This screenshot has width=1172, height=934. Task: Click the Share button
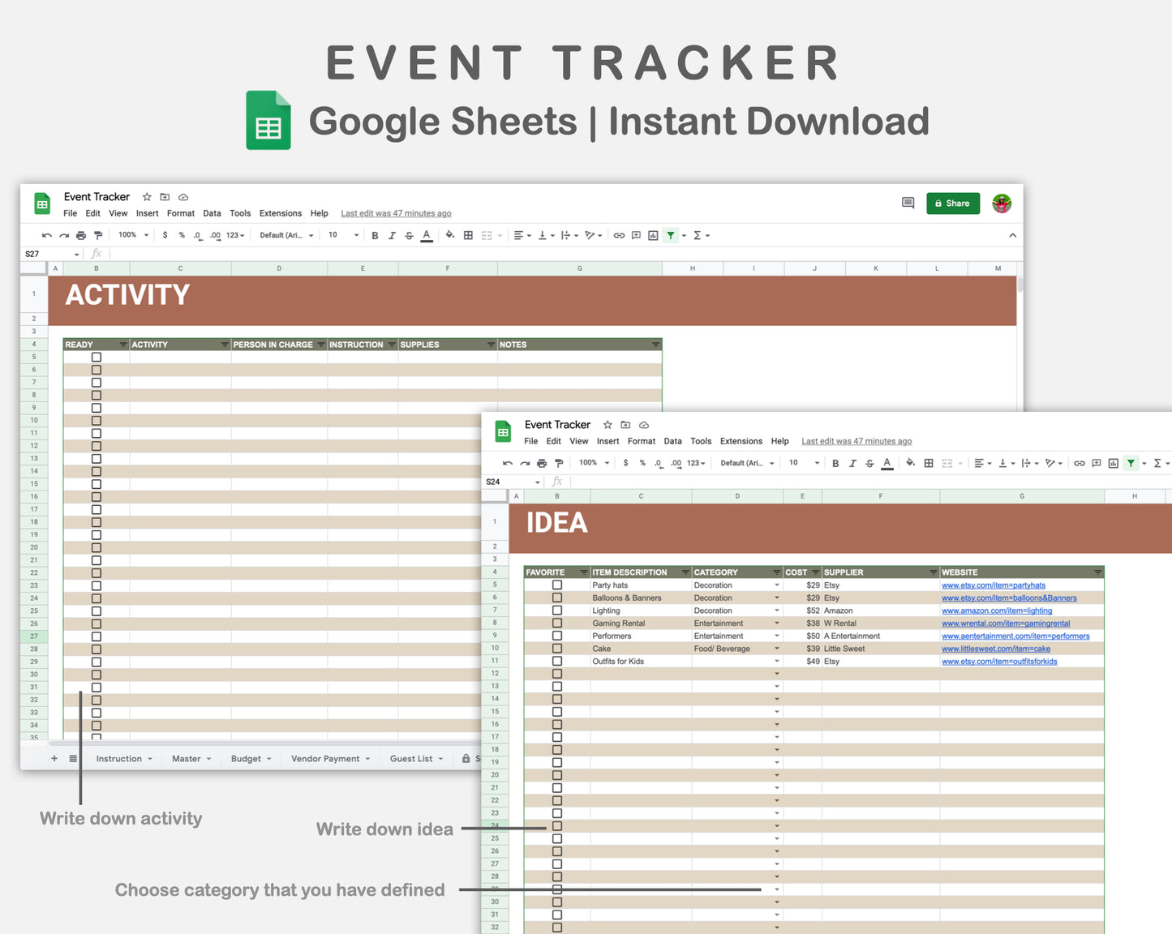click(x=953, y=203)
